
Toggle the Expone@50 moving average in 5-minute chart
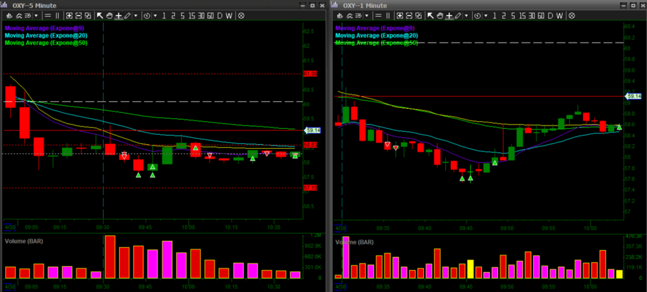click(45, 43)
